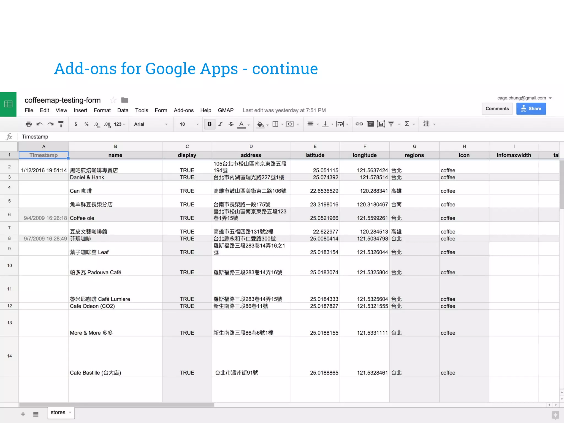Screen dimensions: 564x423
Task: Open the borders tool
Action: click(x=275, y=124)
